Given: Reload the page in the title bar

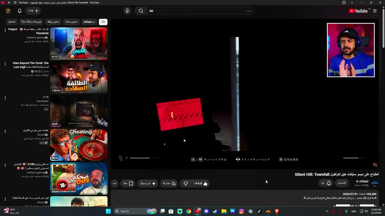Looking at the screenshot, I should tap(15, 3).
